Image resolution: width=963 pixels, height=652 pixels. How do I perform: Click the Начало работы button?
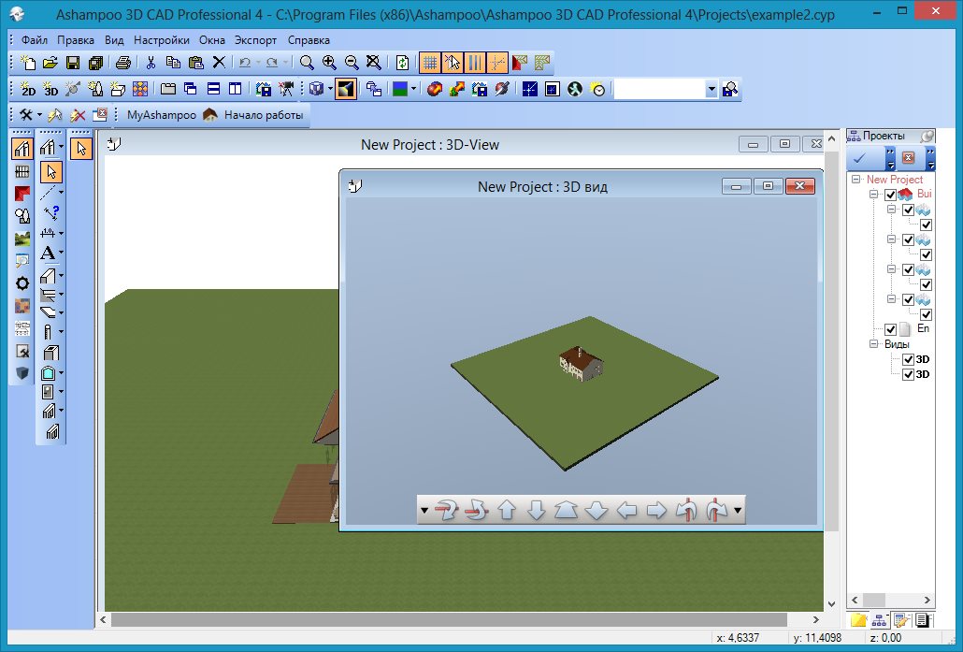pos(253,115)
